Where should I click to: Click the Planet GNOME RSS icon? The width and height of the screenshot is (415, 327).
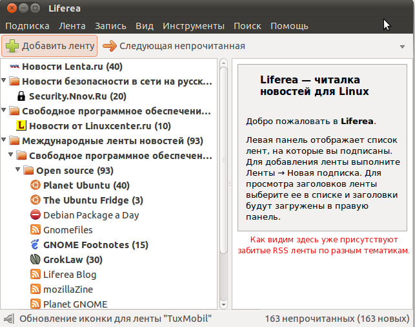(x=35, y=304)
